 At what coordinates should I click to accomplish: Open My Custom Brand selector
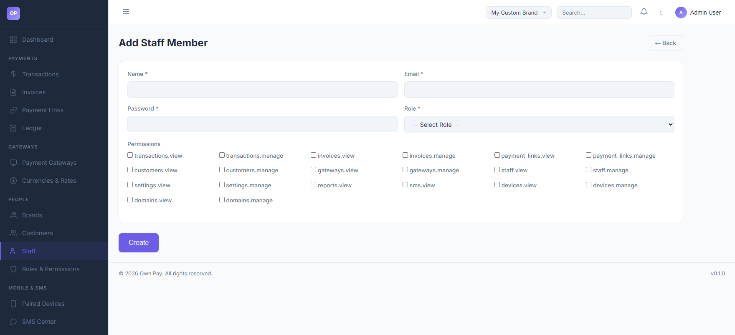click(519, 13)
